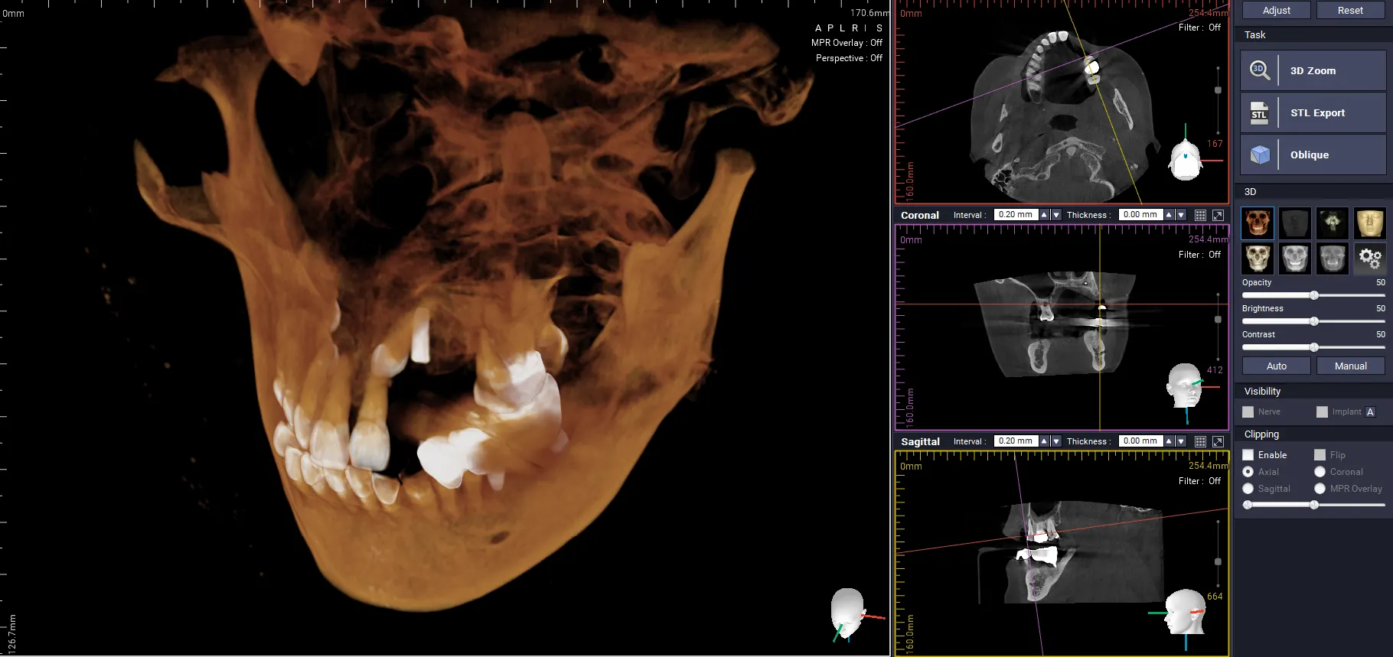This screenshot has height=657, width=1393.
Task: Select Axial clipping plane
Action: coord(1248,472)
